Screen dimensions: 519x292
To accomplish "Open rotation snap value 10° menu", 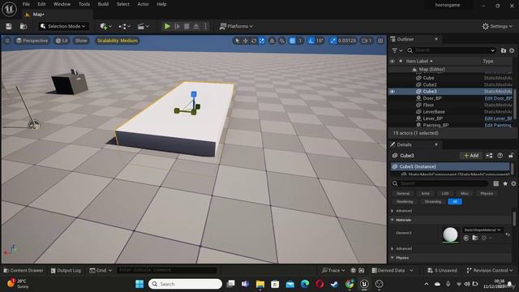I will [x=320, y=41].
